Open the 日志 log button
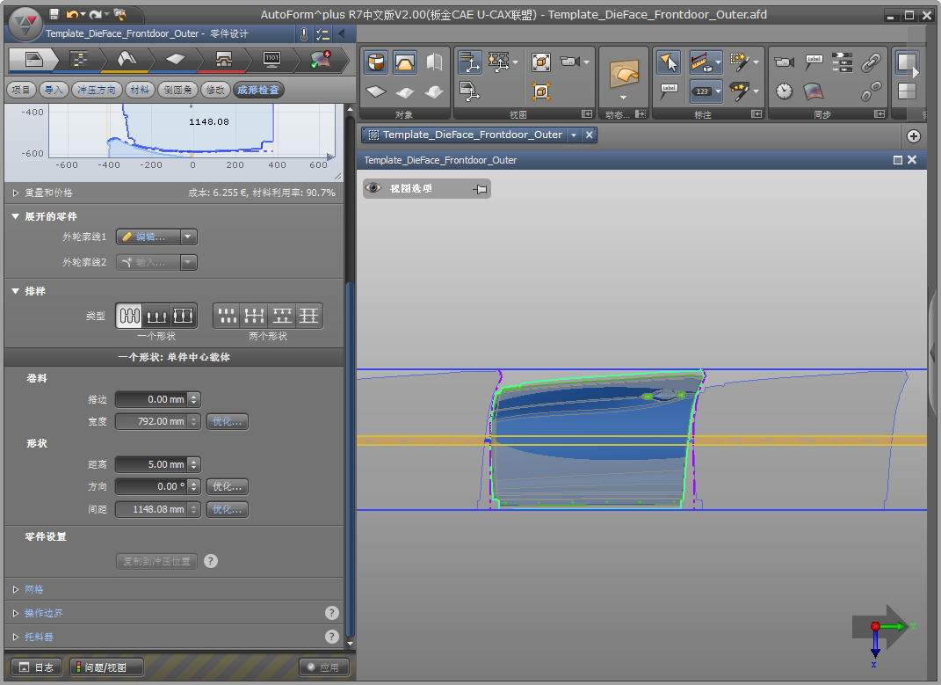941x685 pixels. [x=36, y=667]
